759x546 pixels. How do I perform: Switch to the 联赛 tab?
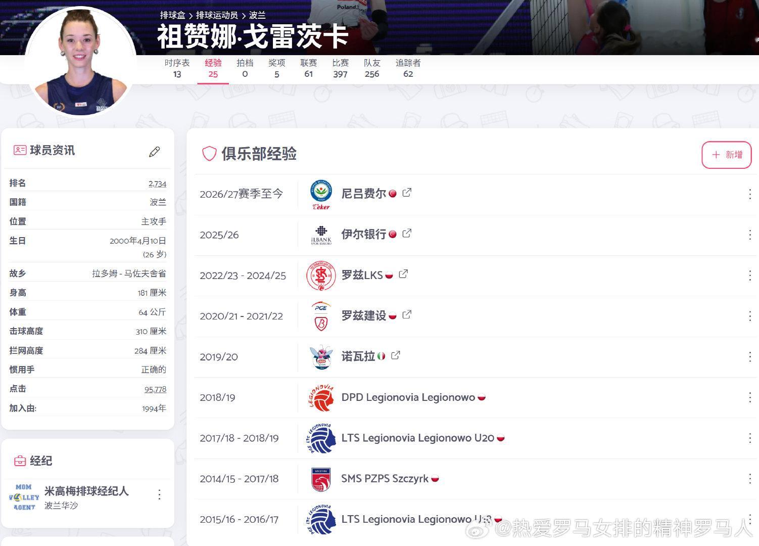(x=308, y=68)
